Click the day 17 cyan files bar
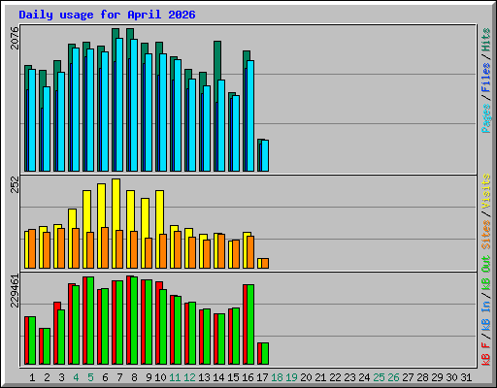Screen dimensions: 497x388 [x=265, y=156]
